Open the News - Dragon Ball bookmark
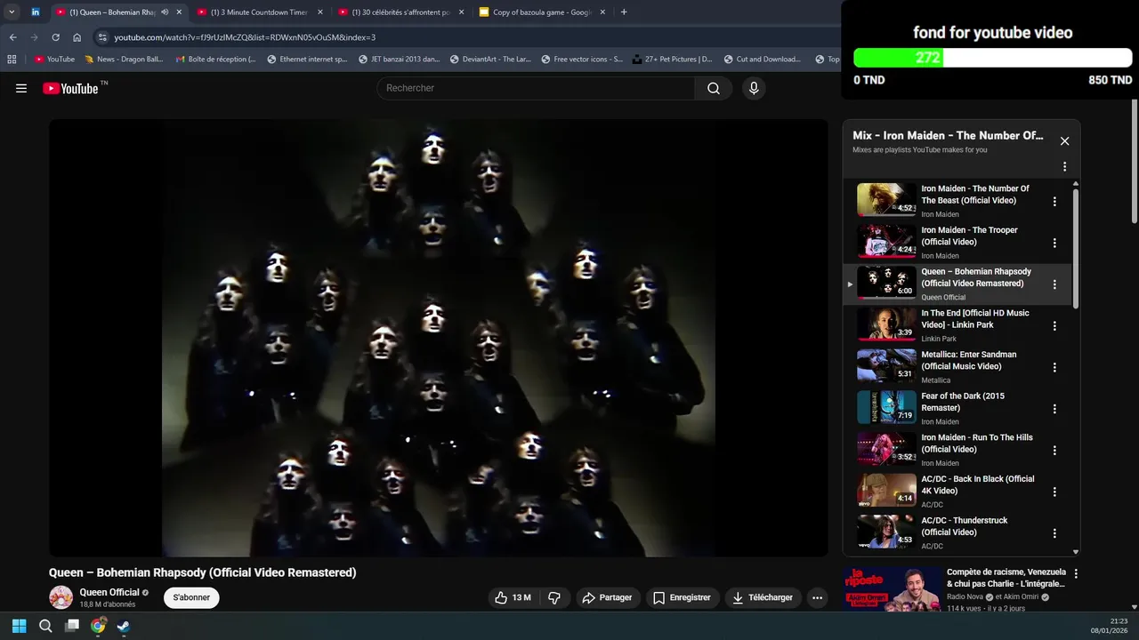 coord(123,60)
